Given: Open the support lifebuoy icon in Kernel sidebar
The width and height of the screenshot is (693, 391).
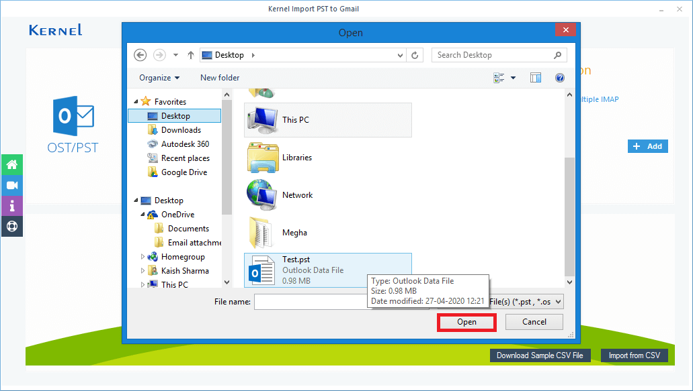Looking at the screenshot, I should (x=12, y=227).
